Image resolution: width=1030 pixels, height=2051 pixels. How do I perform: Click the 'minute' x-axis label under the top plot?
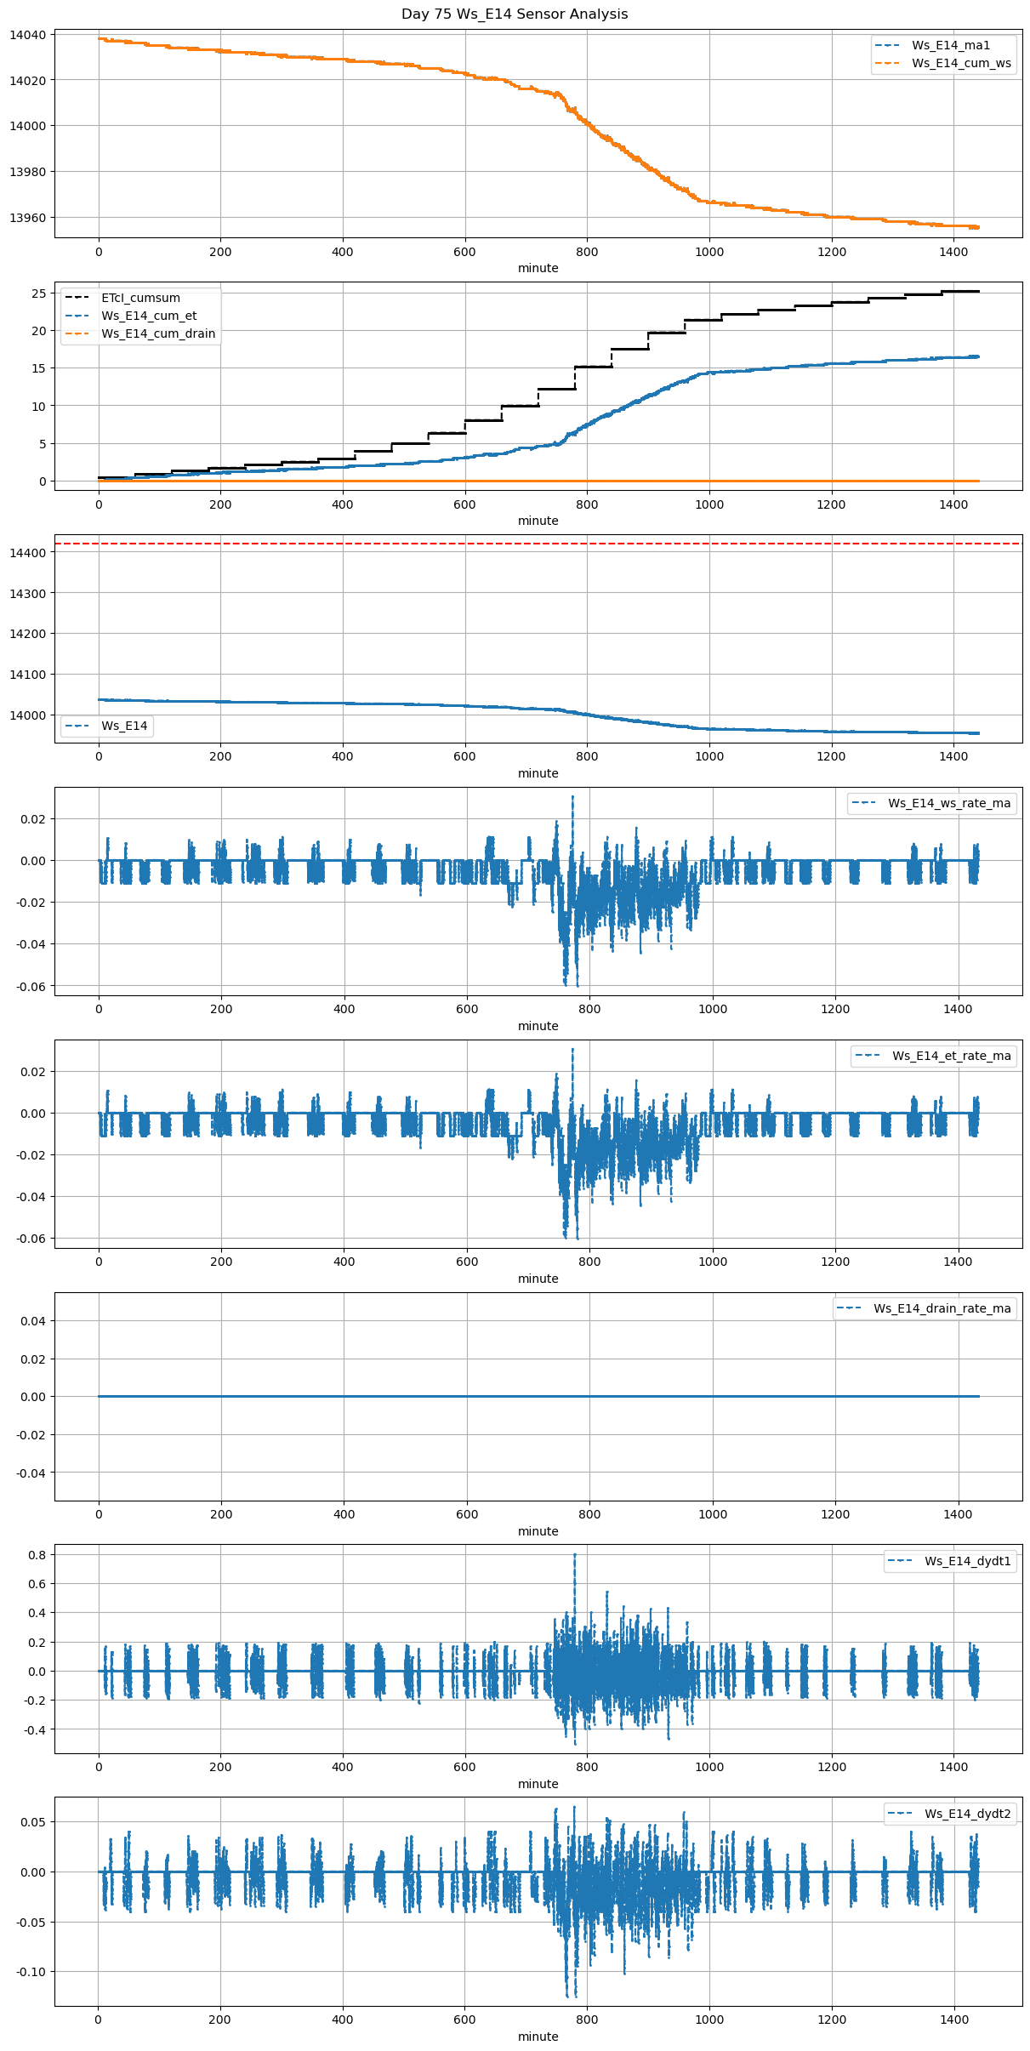(538, 268)
